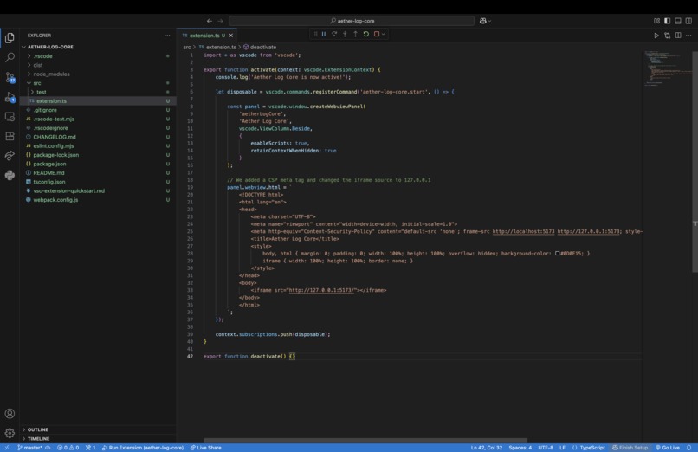
Task: Open the Extensions view icon
Action: pyautogui.click(x=10, y=136)
